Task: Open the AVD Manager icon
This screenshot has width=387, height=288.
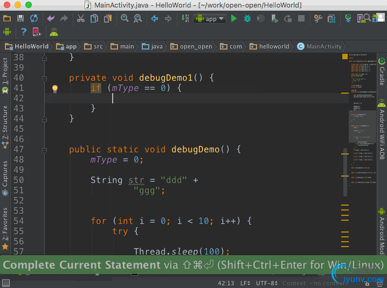Action: [x=361, y=18]
